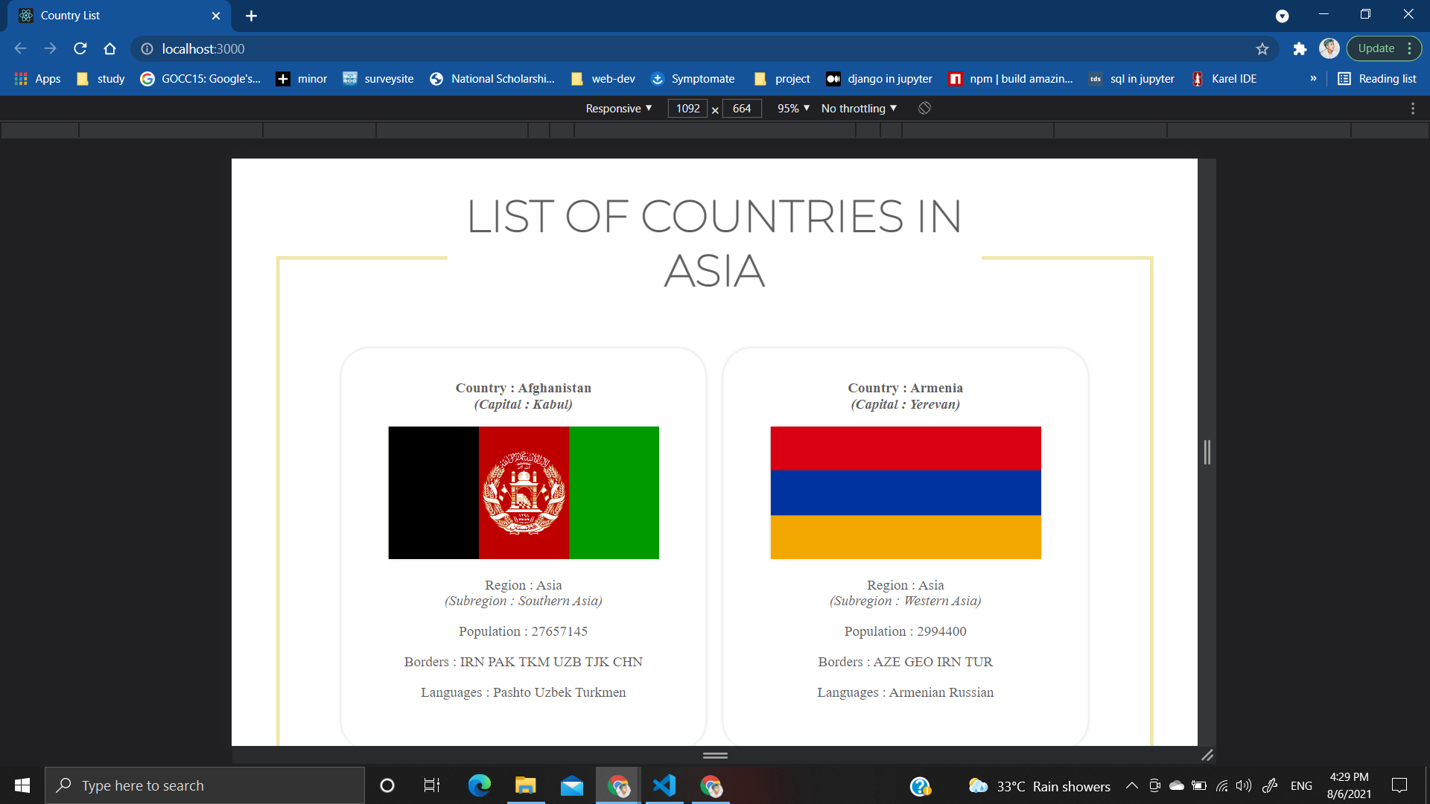Image resolution: width=1430 pixels, height=804 pixels.
Task: Select the Country List tab
Action: pyautogui.click(x=119, y=16)
